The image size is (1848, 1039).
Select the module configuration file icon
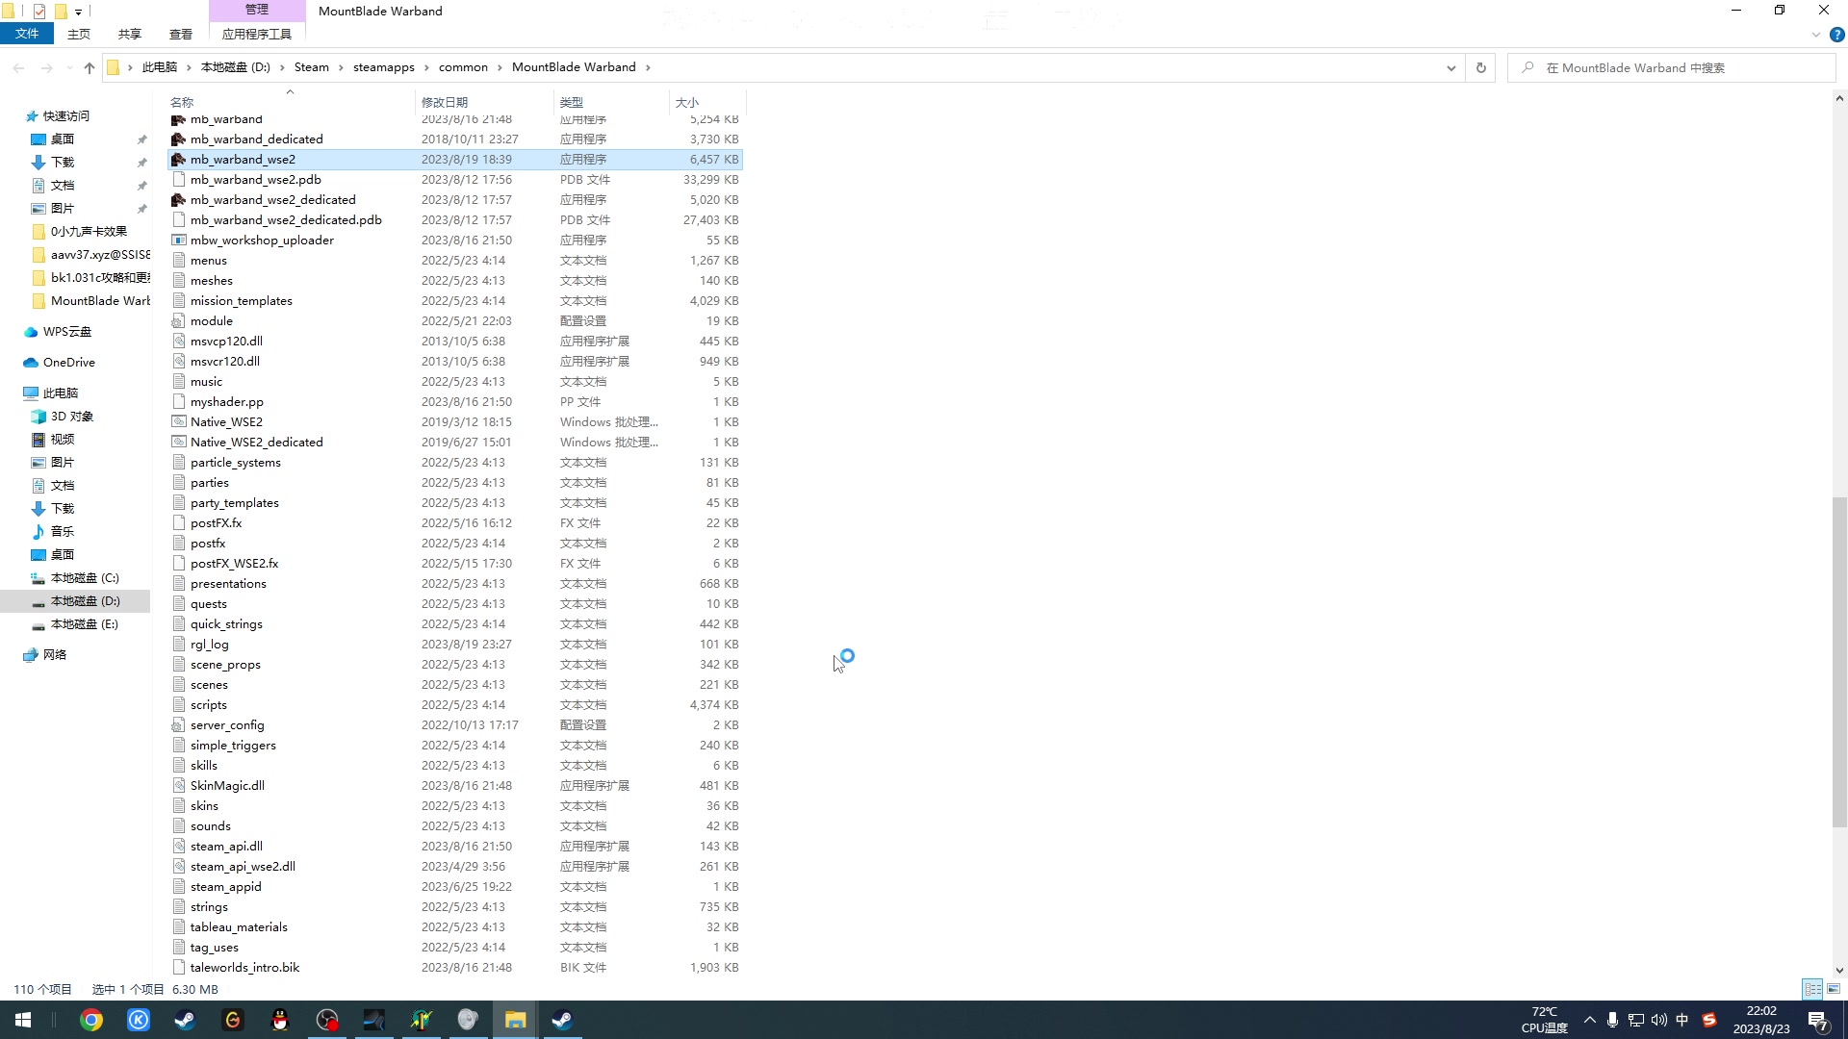click(178, 321)
